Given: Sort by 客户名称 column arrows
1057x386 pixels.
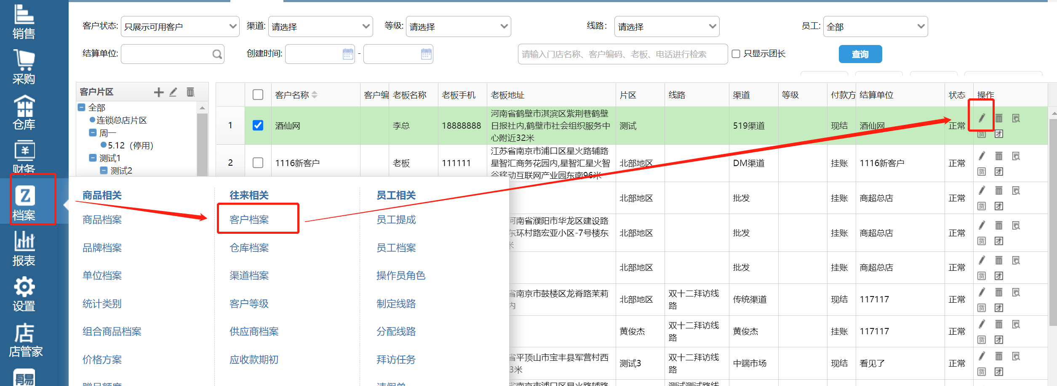Looking at the screenshot, I should click(x=315, y=95).
